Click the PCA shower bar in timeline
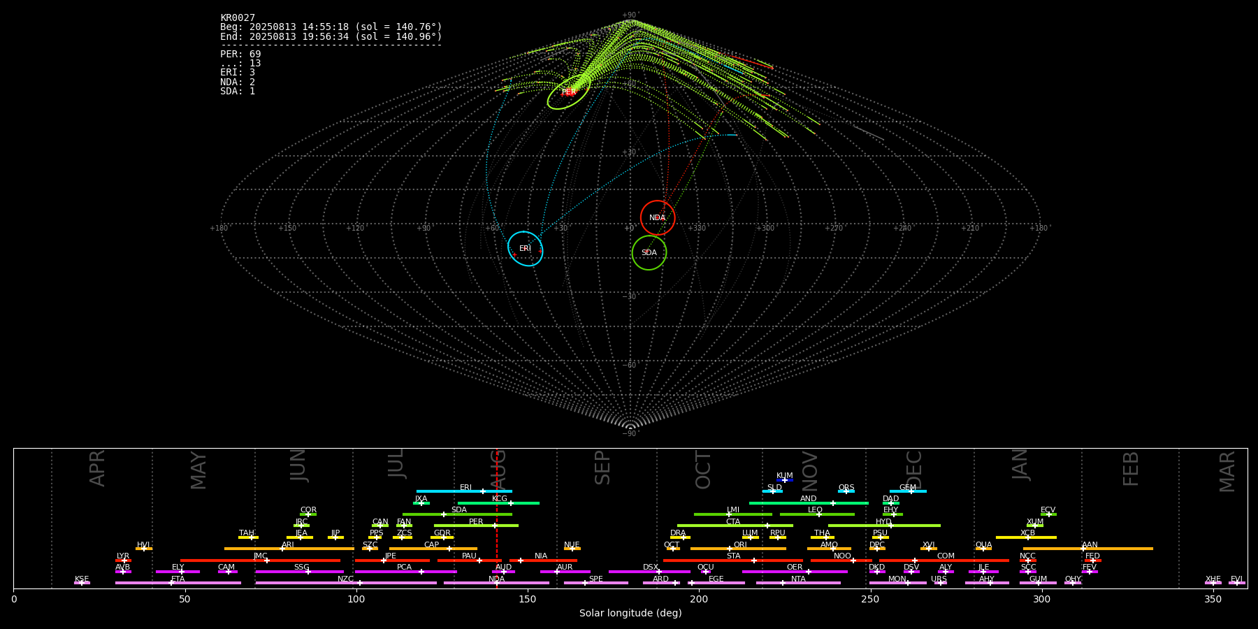 pyautogui.click(x=405, y=572)
